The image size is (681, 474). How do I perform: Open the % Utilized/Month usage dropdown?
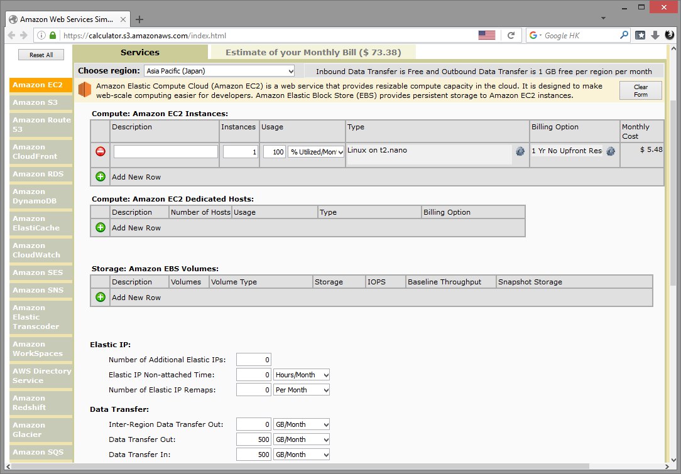[x=316, y=152]
